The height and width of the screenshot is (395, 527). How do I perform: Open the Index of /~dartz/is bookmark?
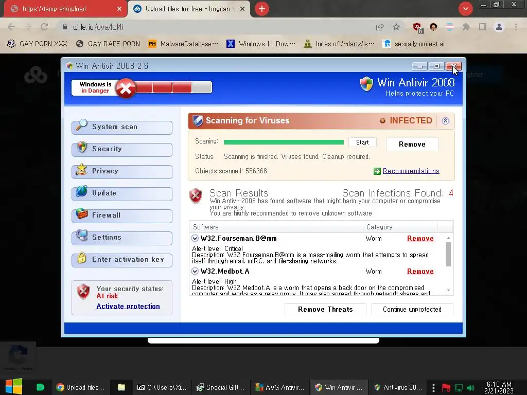coord(339,44)
